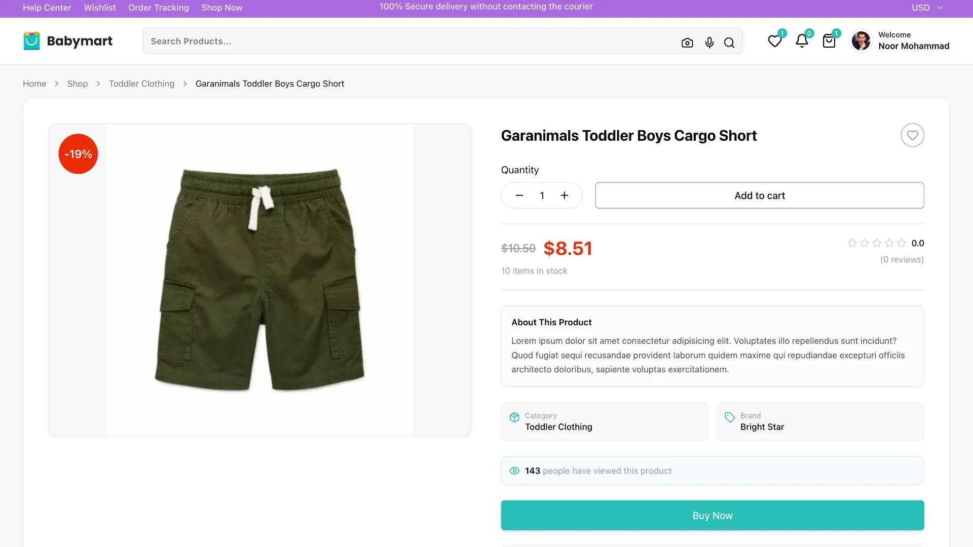Open wishlist via heart icon in header

[774, 42]
